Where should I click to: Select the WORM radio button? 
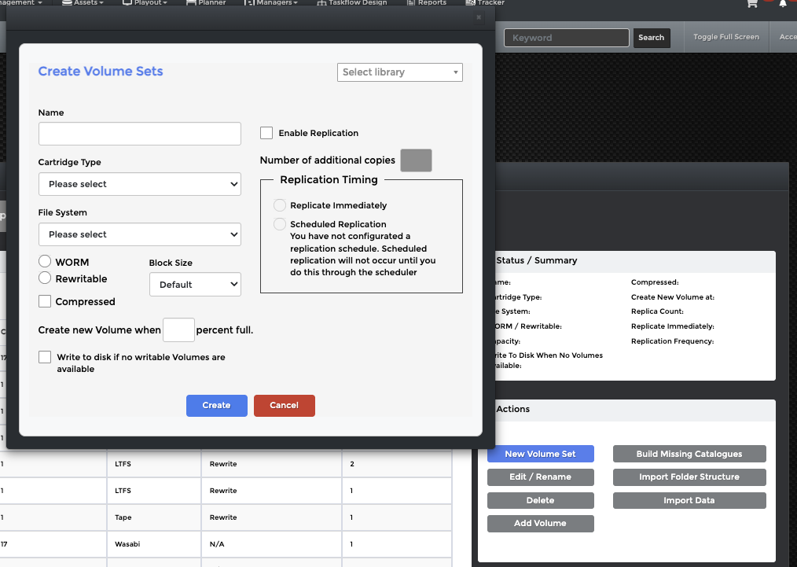45,261
